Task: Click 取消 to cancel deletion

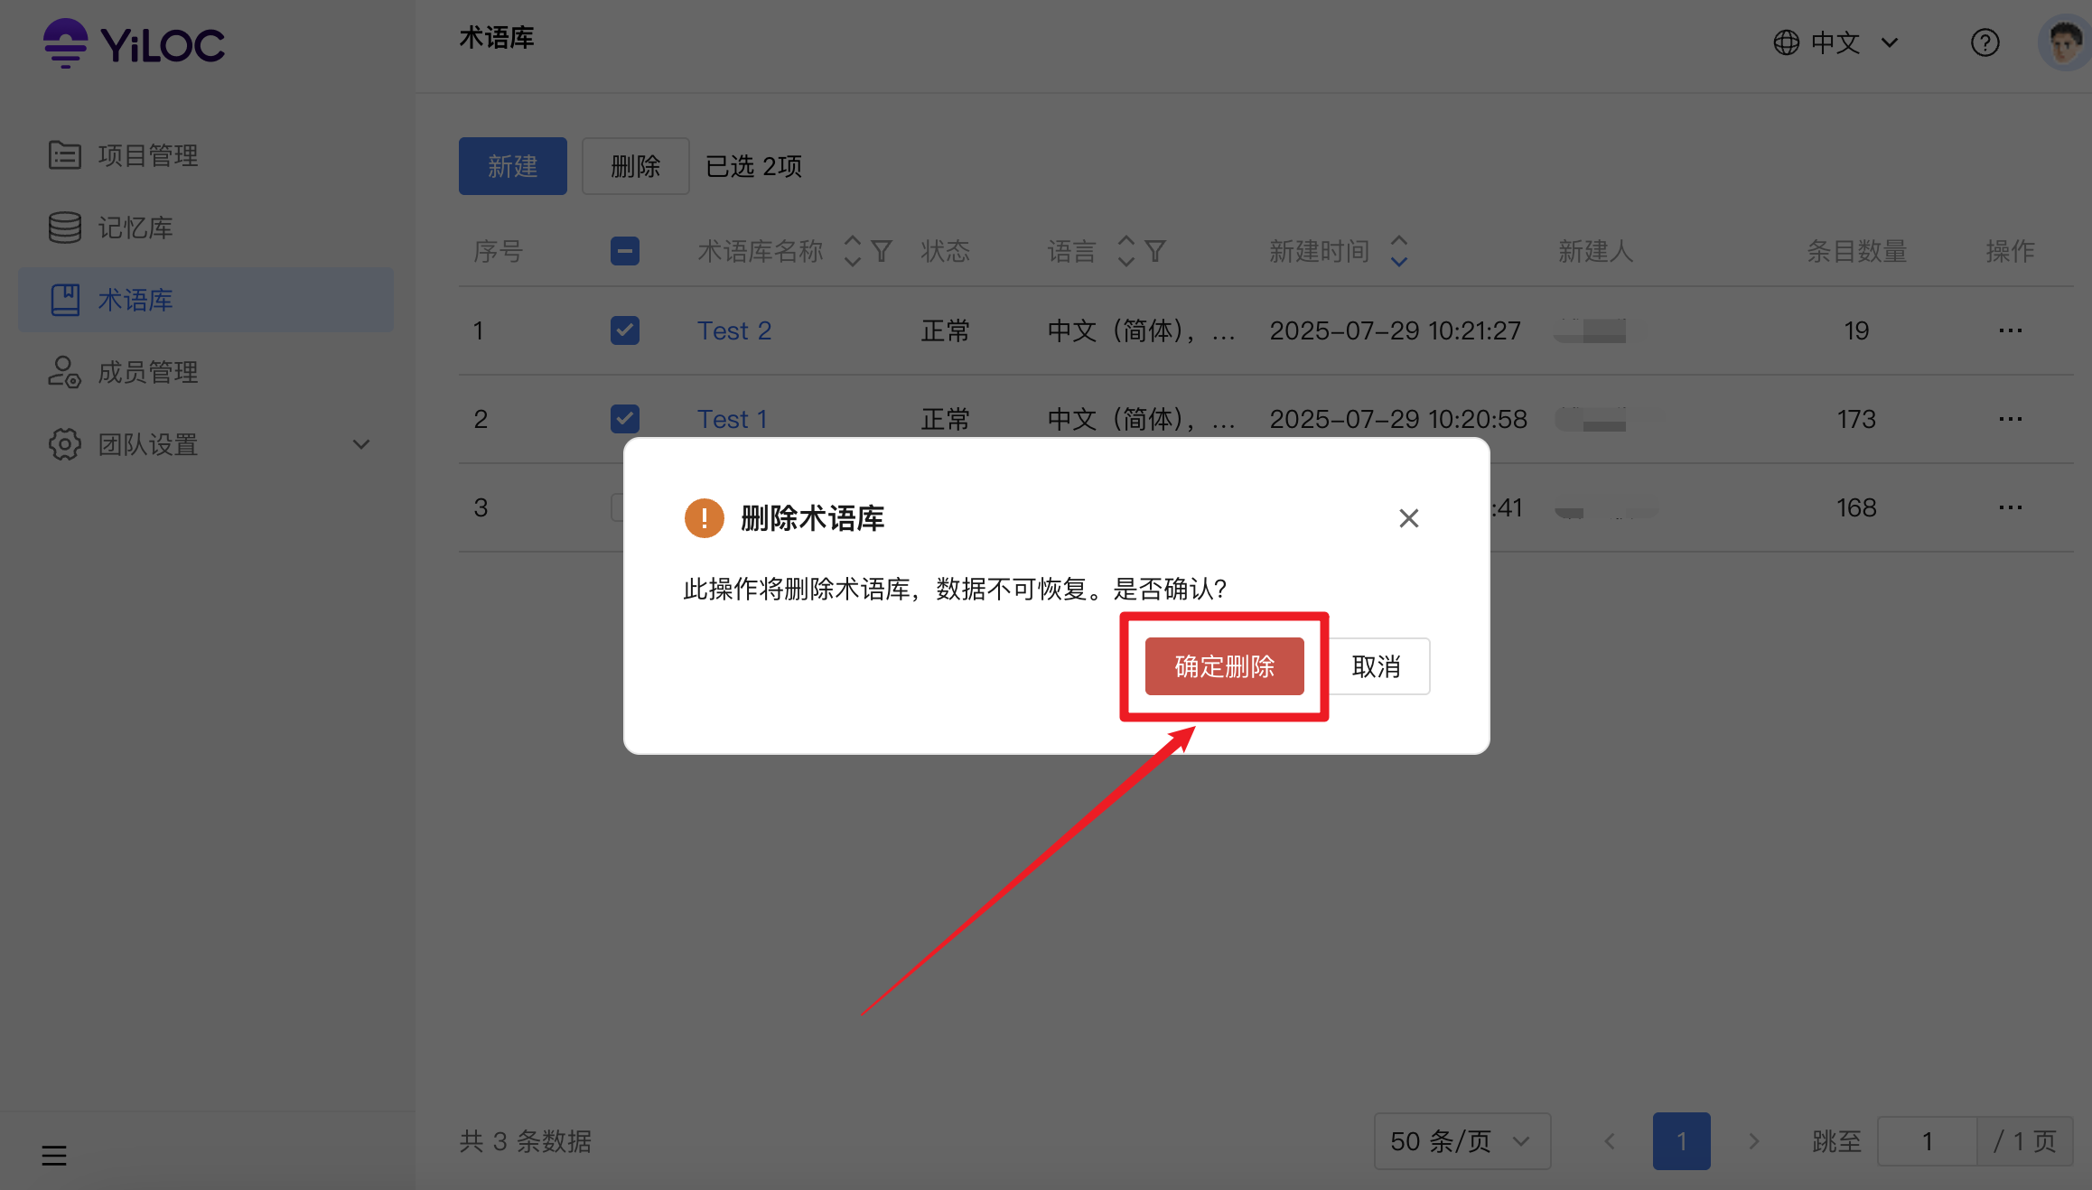Action: [x=1377, y=666]
